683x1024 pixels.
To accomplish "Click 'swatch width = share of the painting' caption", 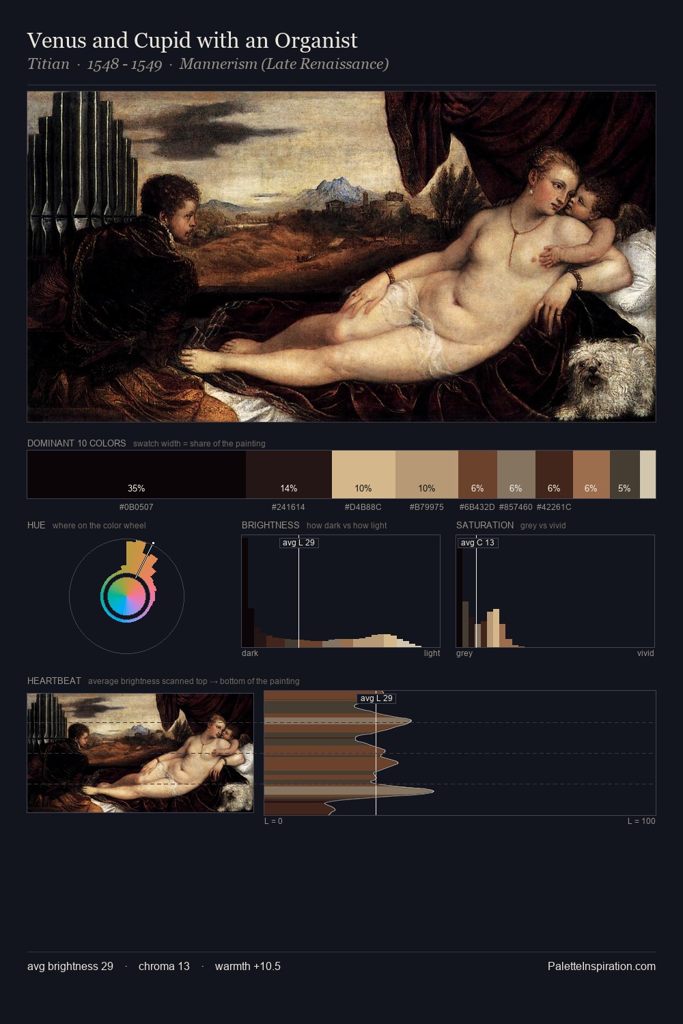I will (x=199, y=444).
